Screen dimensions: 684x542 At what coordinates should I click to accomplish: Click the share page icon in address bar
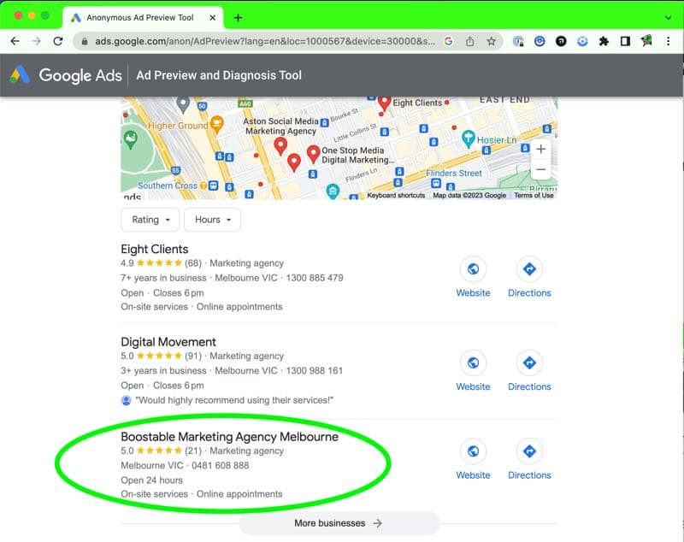470,41
